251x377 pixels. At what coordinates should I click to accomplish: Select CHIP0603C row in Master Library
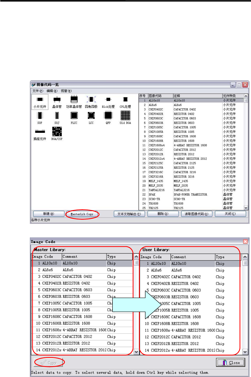coord(82,290)
